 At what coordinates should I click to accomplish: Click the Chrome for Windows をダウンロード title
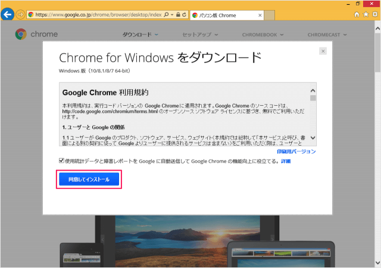tap(160, 58)
